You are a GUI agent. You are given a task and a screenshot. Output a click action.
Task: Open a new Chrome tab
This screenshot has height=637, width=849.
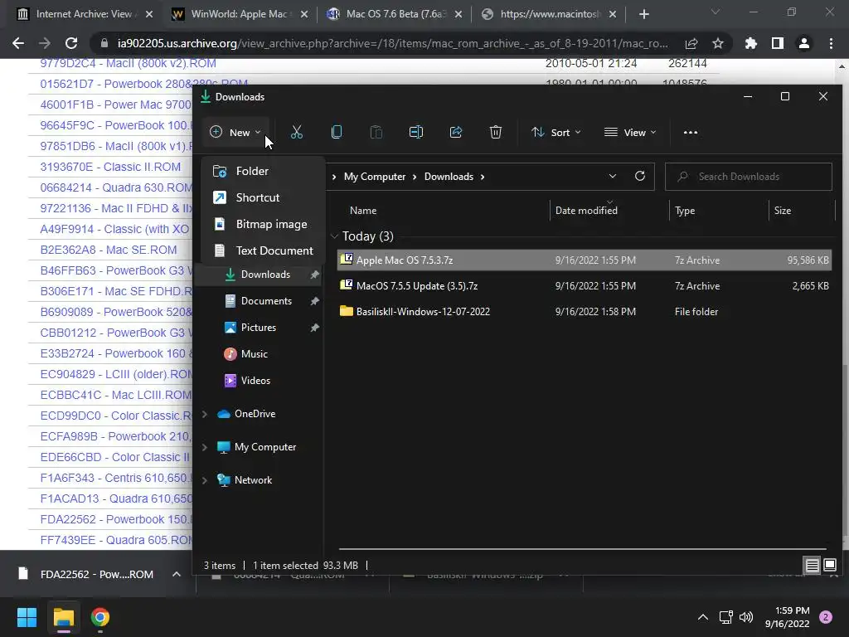pyautogui.click(x=643, y=14)
